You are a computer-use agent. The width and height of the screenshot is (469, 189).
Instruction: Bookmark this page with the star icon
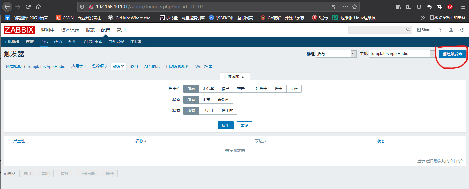click(x=355, y=6)
